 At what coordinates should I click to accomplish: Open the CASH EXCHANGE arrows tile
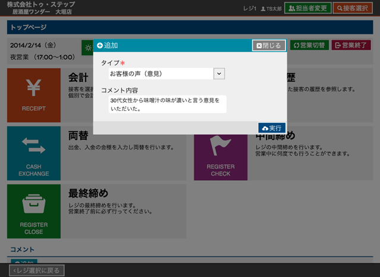(x=33, y=153)
